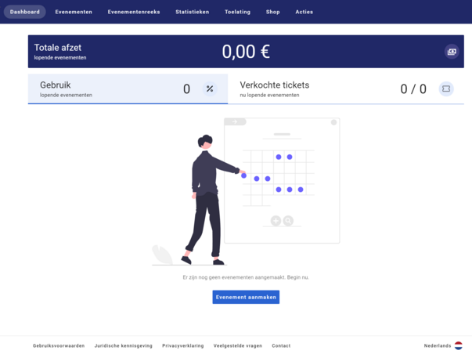Click the percent icon beside Gebruik

210,89
